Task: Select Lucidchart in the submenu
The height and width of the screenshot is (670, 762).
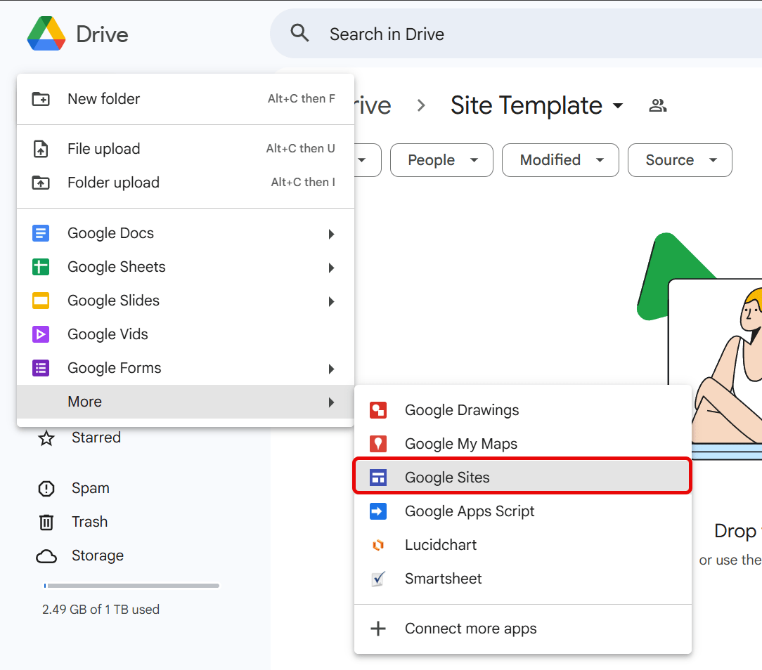Action: pyautogui.click(x=522, y=545)
